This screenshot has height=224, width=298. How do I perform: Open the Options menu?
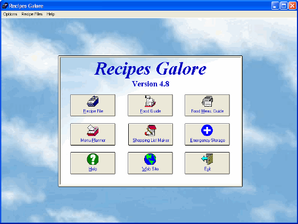pyautogui.click(x=10, y=14)
